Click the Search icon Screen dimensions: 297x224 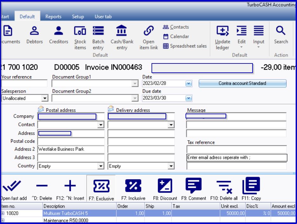[281, 35]
